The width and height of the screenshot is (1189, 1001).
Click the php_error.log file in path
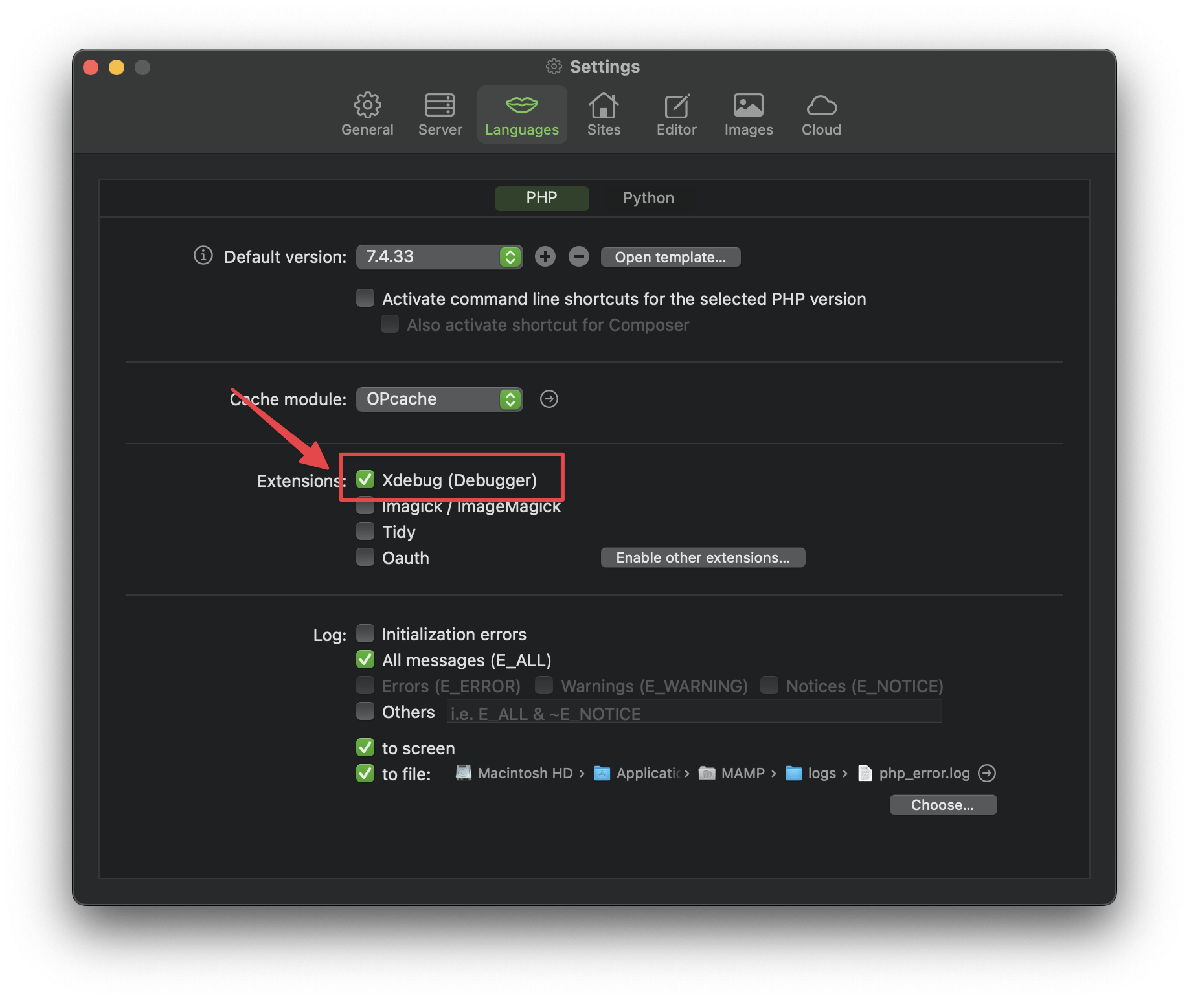(x=914, y=773)
